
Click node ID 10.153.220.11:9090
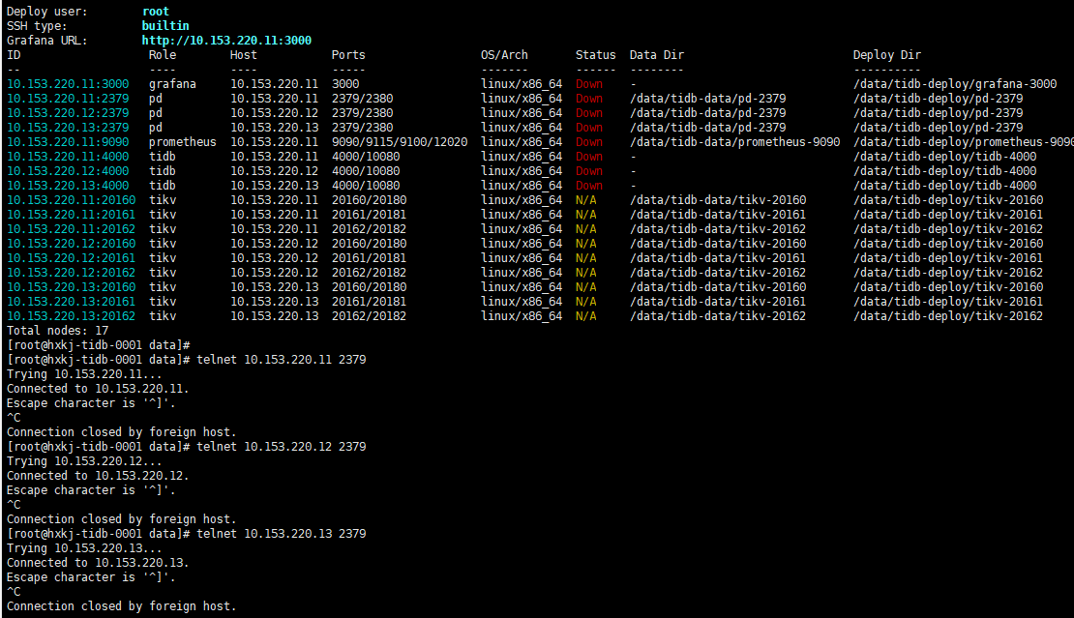(68, 142)
